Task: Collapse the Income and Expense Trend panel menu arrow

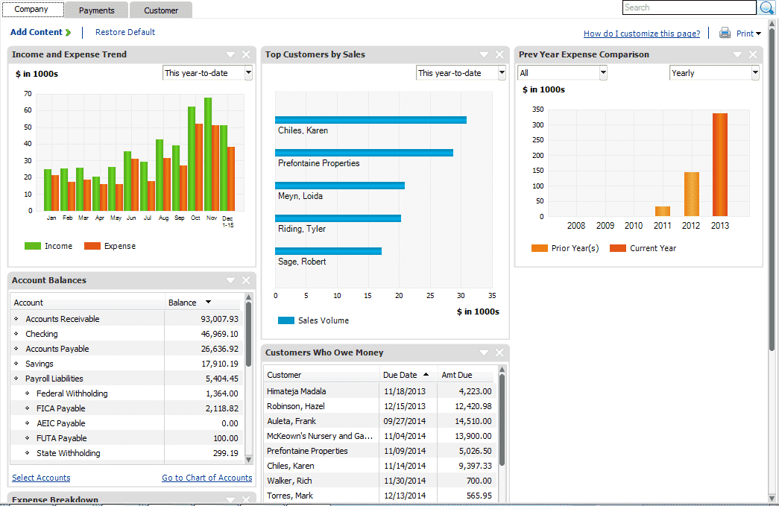Action: [x=230, y=54]
